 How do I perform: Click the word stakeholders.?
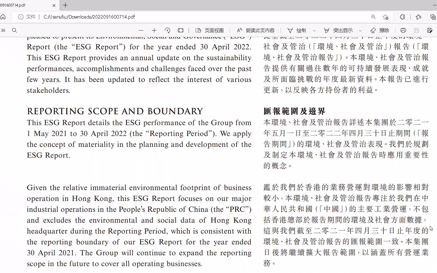point(48,90)
